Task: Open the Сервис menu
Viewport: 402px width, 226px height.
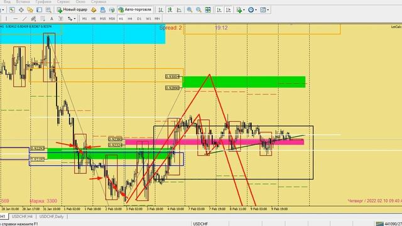Action: [x=63, y=1]
